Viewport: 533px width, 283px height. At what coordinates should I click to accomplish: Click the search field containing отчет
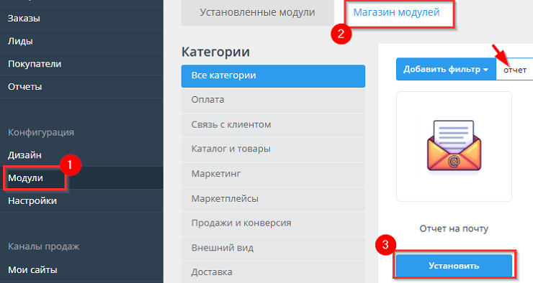point(515,69)
